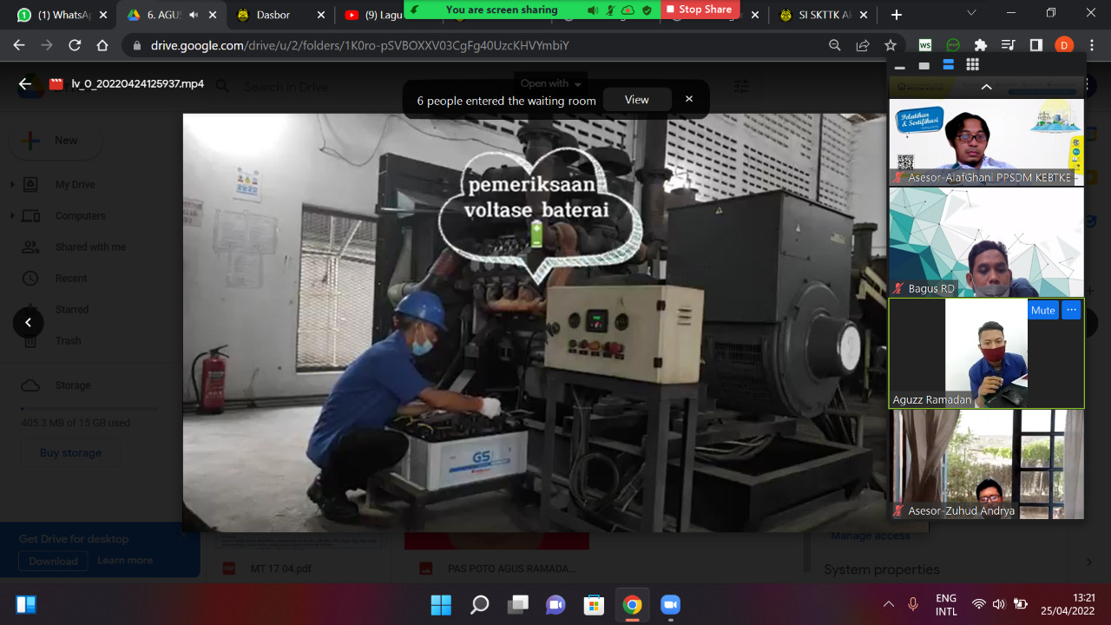Click the Stop Share button

click(x=699, y=10)
